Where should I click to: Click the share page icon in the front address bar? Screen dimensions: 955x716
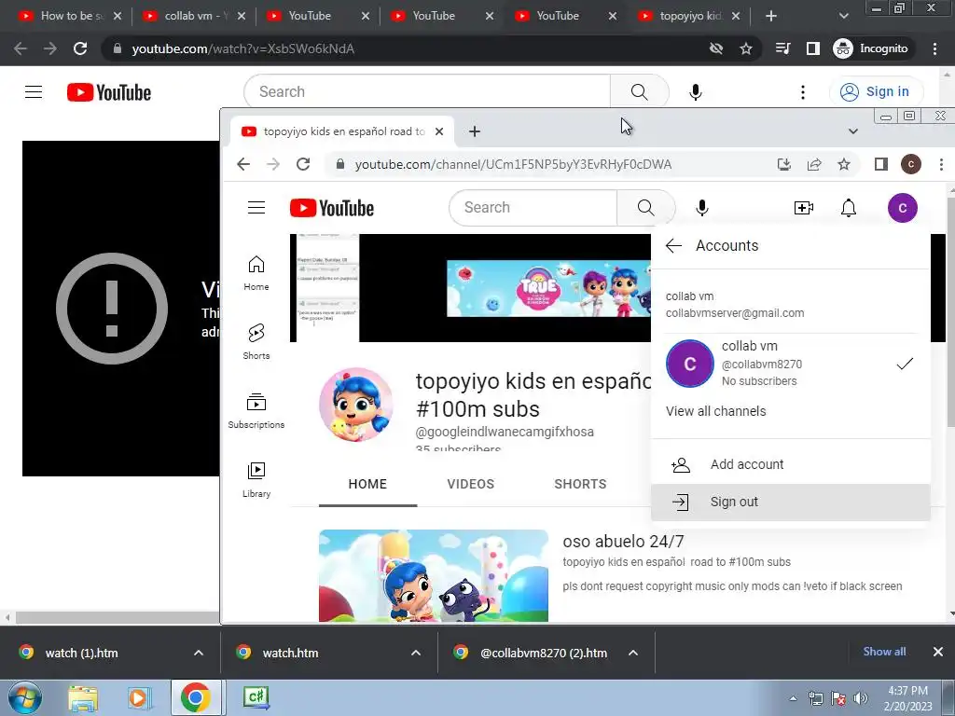coord(814,164)
